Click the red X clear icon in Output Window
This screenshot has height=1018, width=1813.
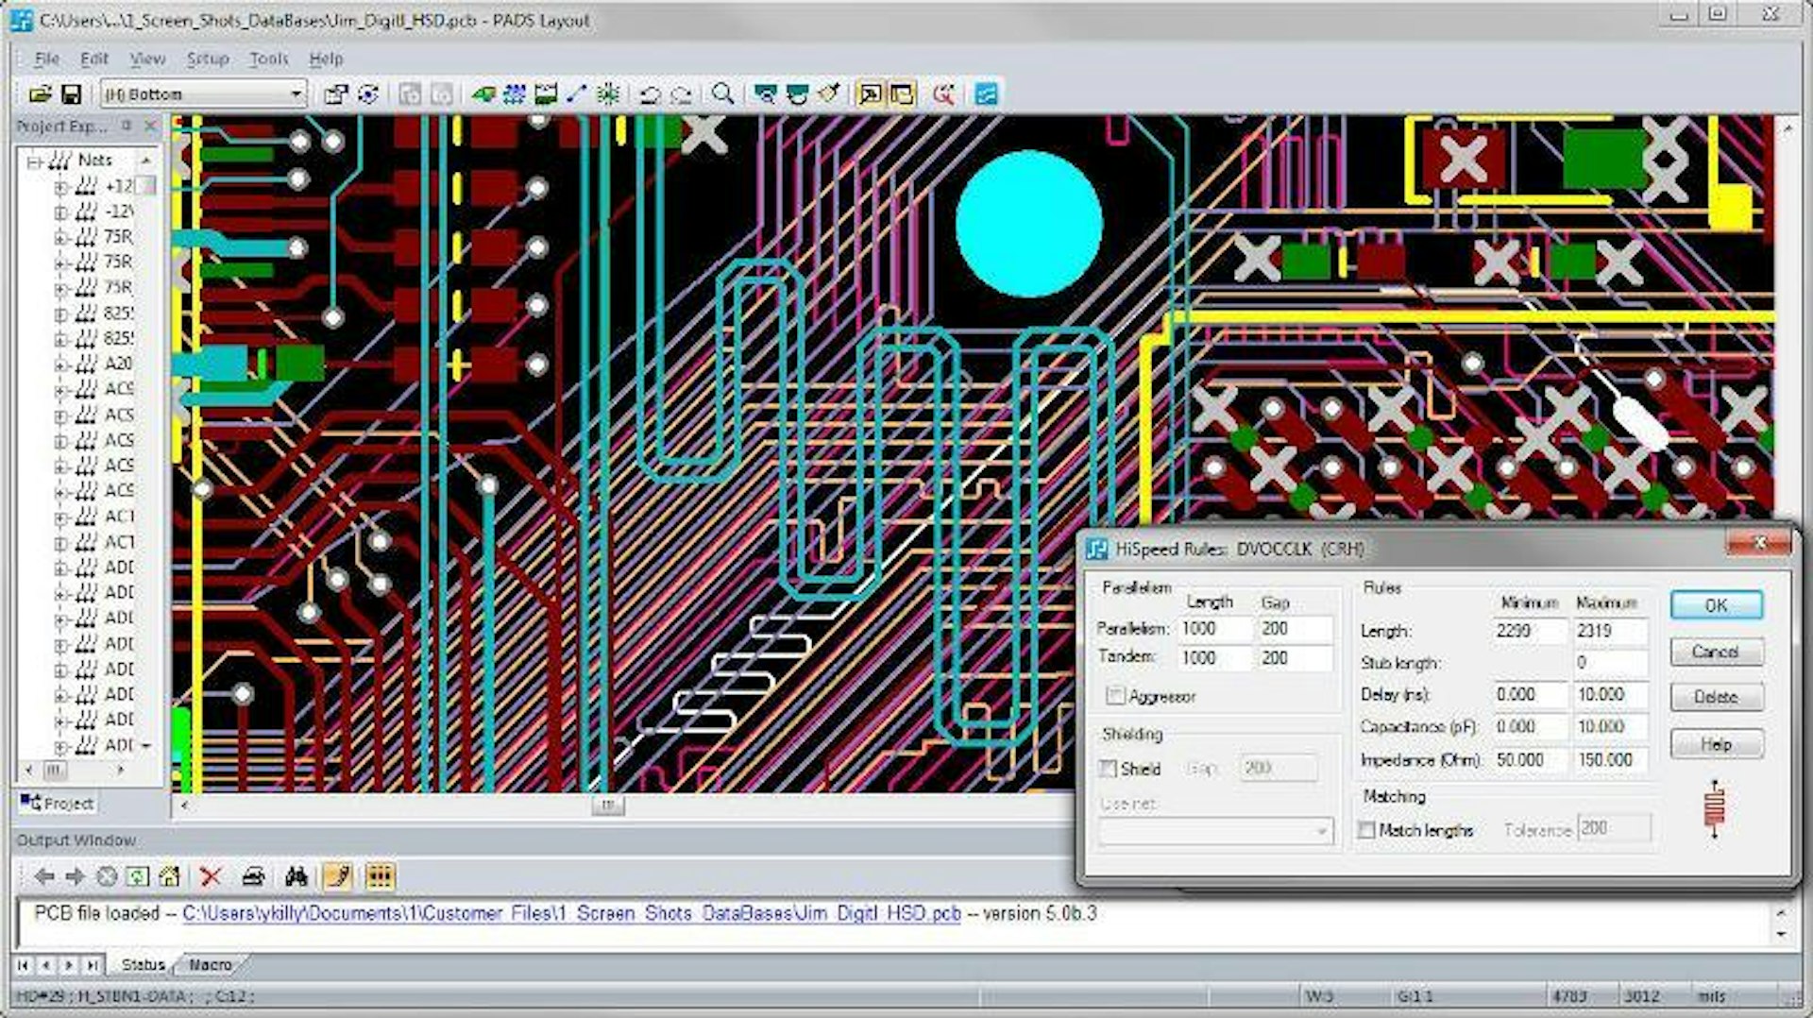click(211, 877)
